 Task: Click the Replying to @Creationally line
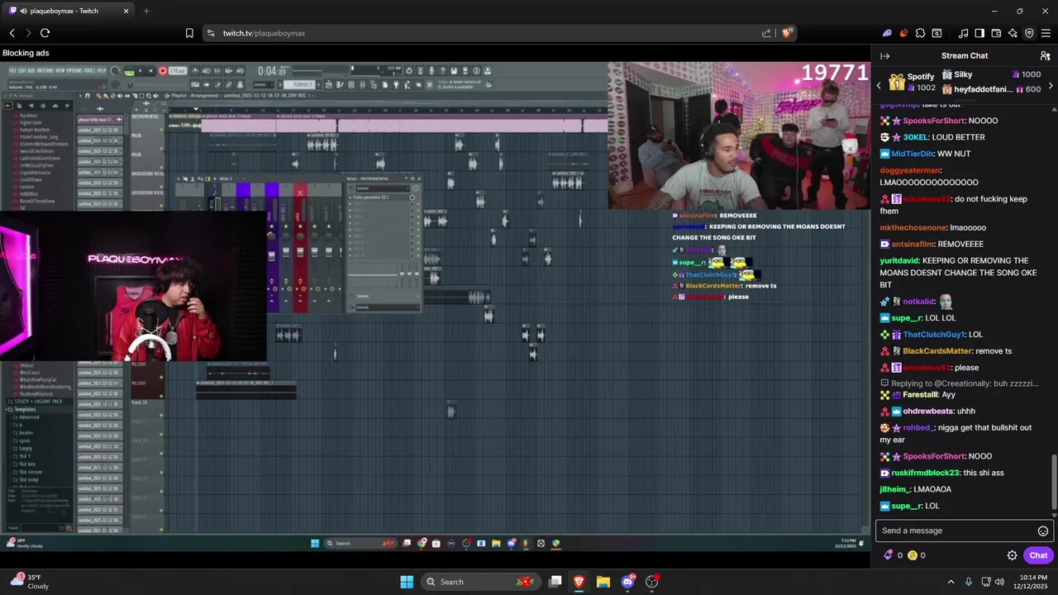point(960,383)
